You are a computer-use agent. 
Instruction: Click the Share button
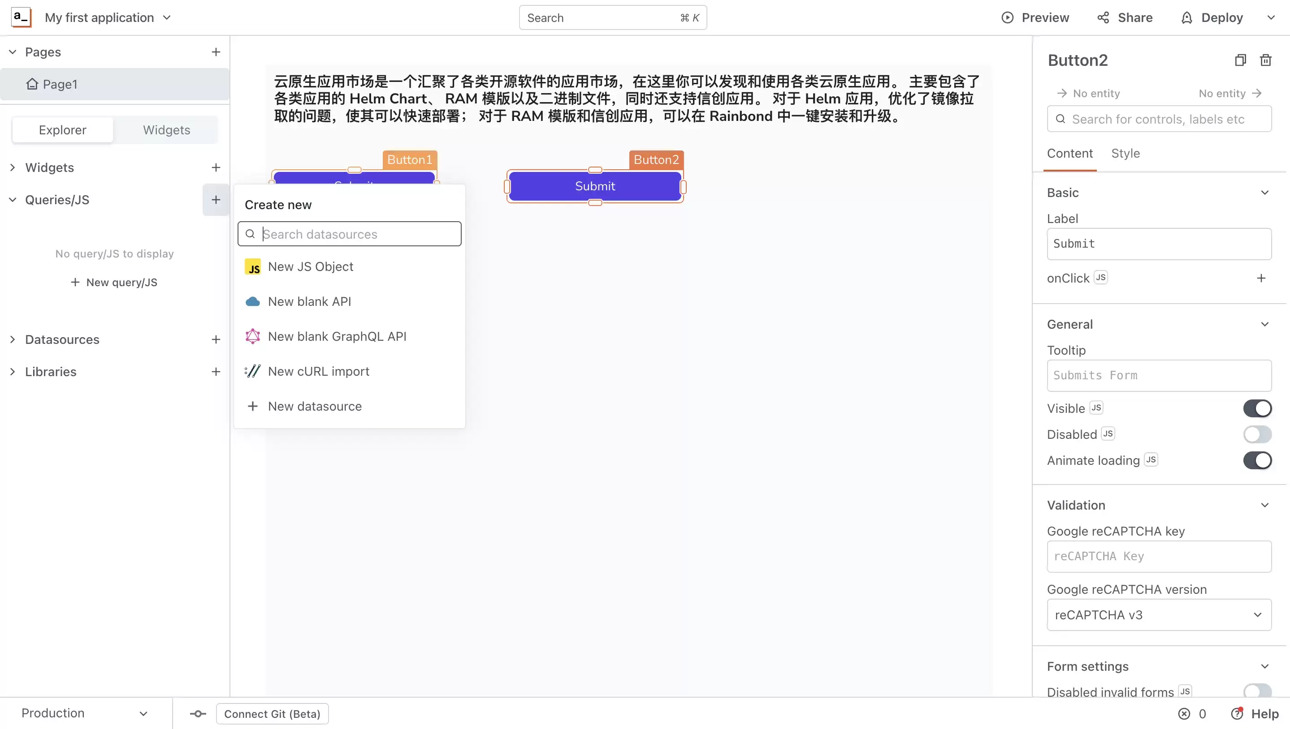(x=1125, y=17)
